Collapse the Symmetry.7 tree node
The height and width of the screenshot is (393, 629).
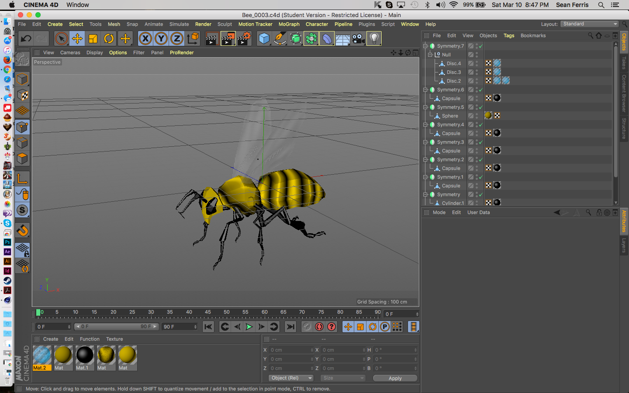(x=425, y=46)
